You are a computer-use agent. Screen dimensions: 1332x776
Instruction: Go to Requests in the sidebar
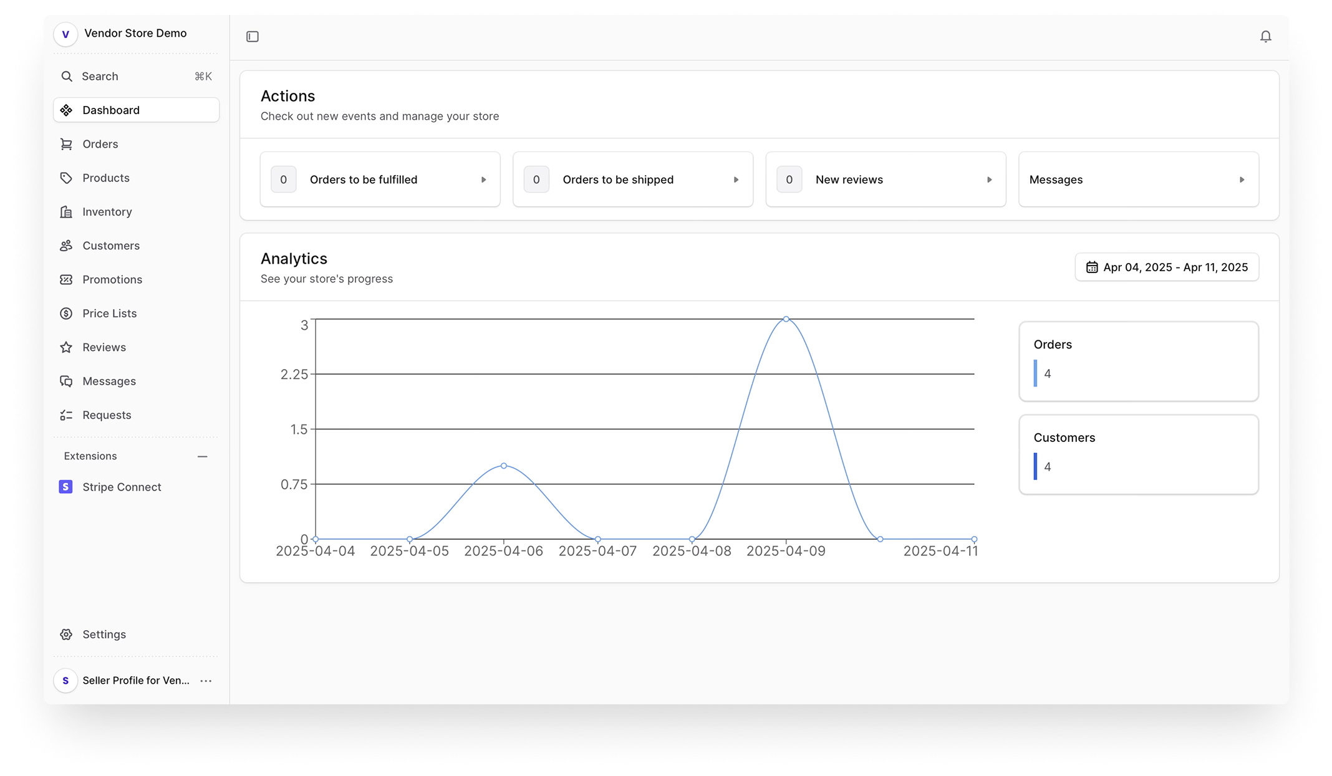point(137,415)
